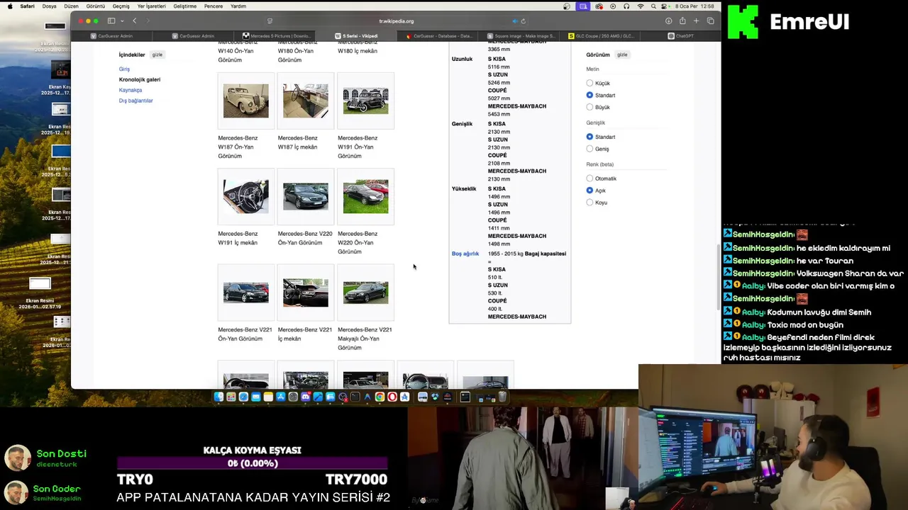
Task: Show Safari downloads
Action: pos(668,21)
